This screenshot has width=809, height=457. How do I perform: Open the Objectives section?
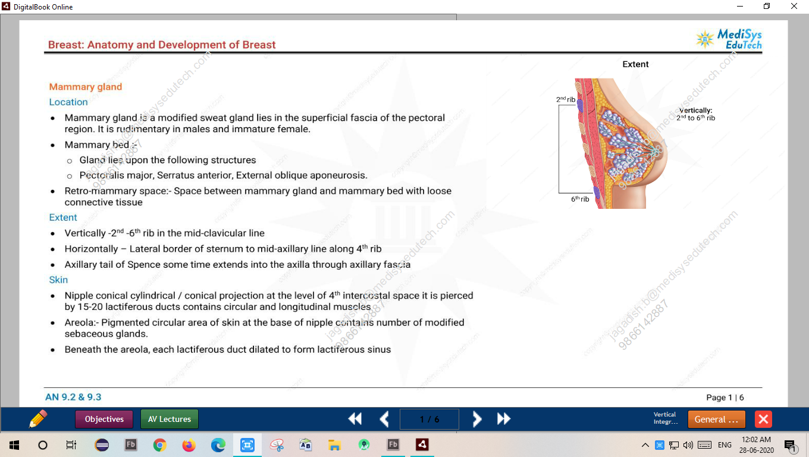tap(104, 419)
